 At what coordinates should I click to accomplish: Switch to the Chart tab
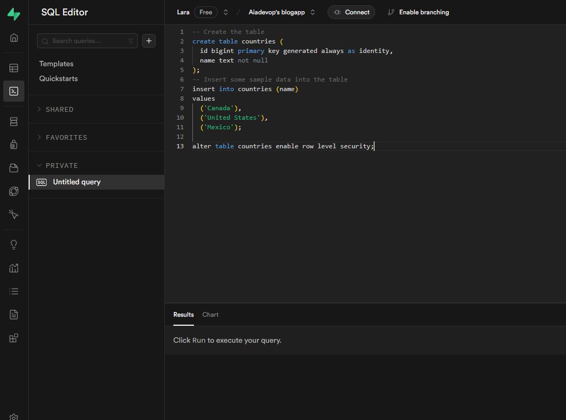coord(210,315)
